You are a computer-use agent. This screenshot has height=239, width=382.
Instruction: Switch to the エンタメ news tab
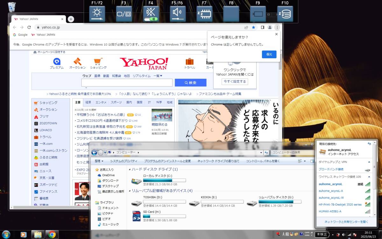coord(101,102)
